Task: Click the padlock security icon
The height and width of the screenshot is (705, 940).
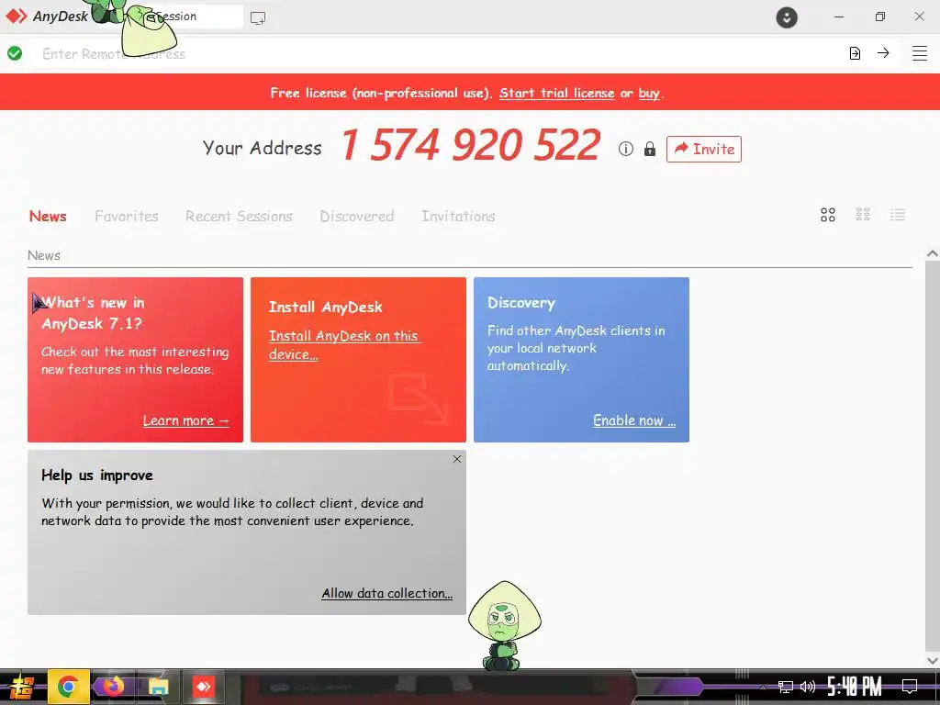Action: click(650, 149)
